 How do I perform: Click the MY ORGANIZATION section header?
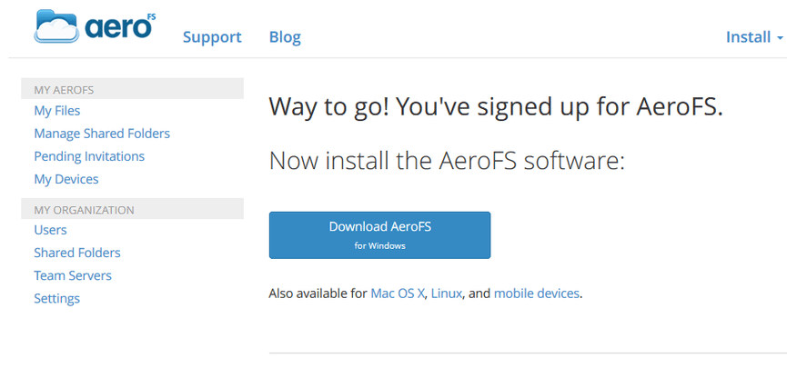point(133,209)
